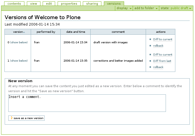Switch to the view tab
The height and width of the screenshot is (136, 195).
click(34, 4)
